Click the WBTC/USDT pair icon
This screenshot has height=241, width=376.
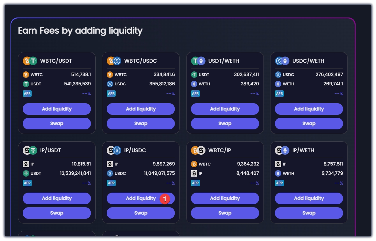[30, 61]
